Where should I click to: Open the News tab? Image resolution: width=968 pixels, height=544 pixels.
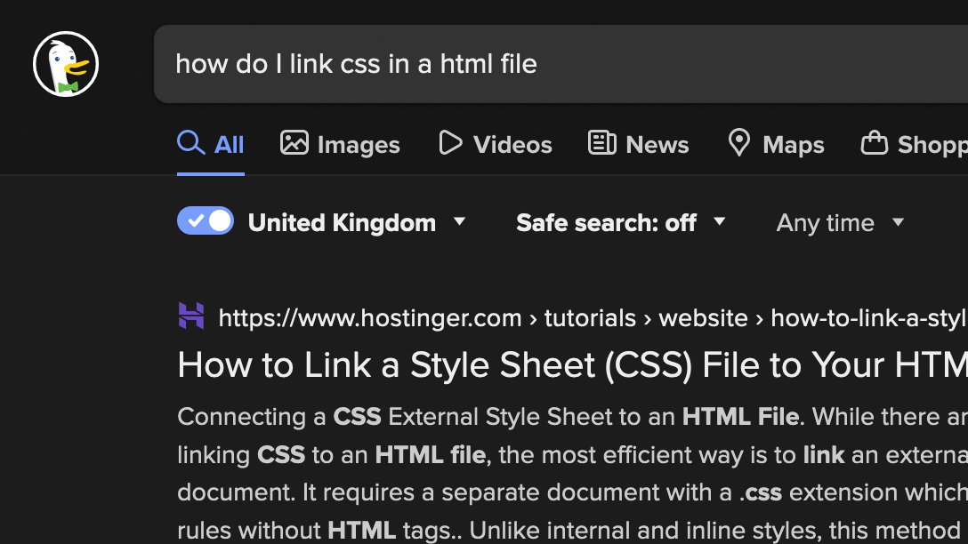(x=638, y=144)
